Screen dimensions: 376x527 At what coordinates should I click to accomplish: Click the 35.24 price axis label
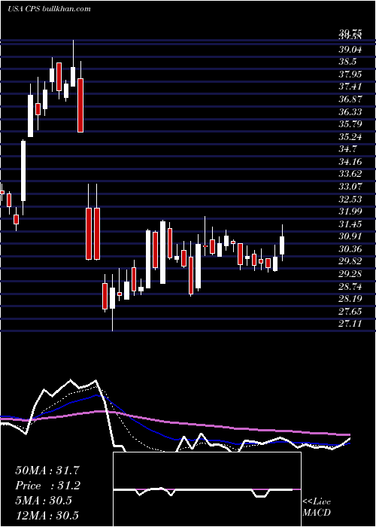[x=350, y=137]
